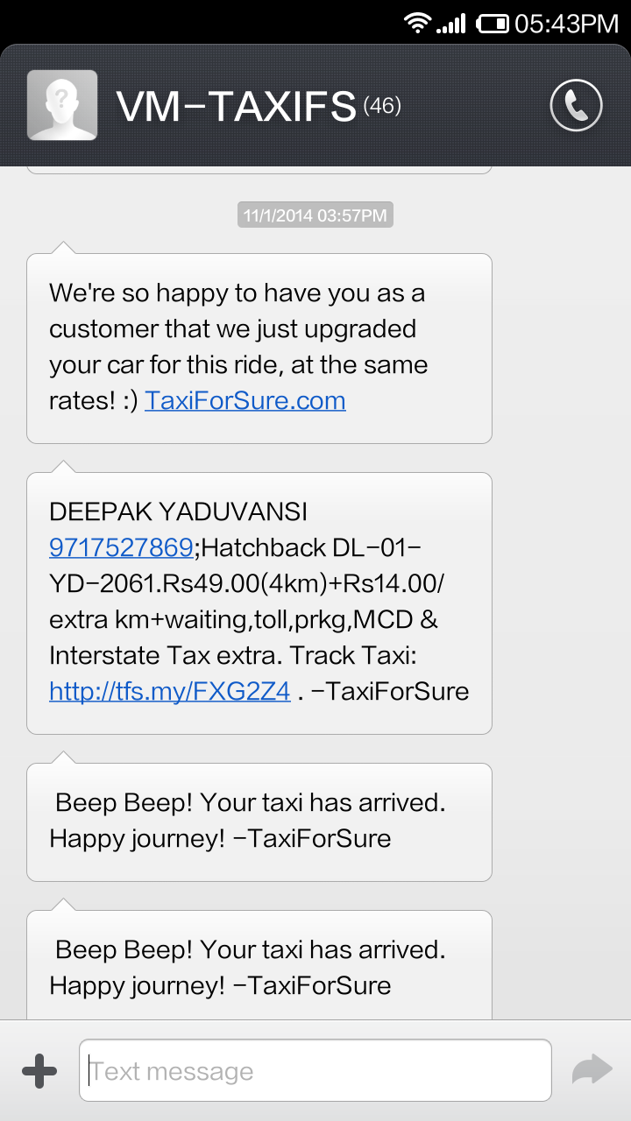Tap the phone call icon
This screenshot has height=1121, width=631.
click(576, 106)
